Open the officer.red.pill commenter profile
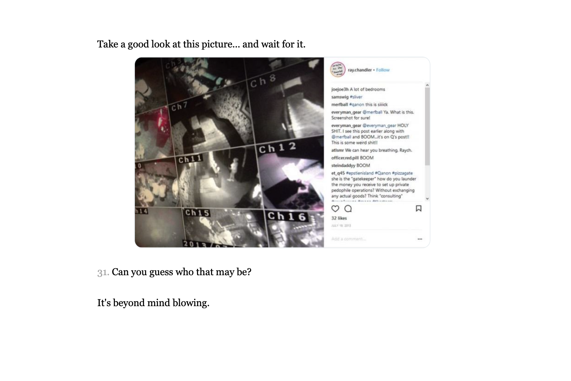 pyautogui.click(x=345, y=158)
